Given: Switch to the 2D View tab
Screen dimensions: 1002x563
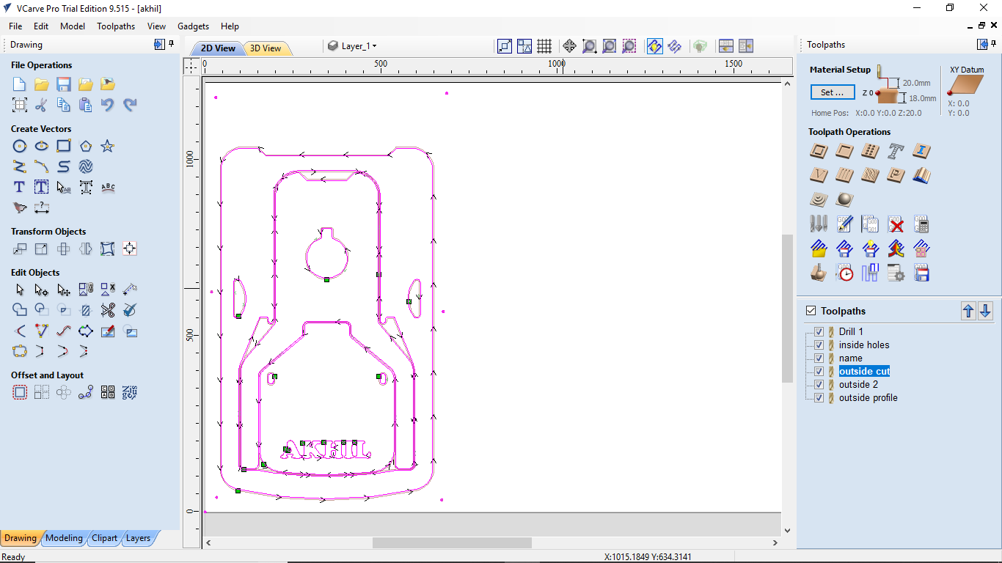Looking at the screenshot, I should pyautogui.click(x=218, y=48).
